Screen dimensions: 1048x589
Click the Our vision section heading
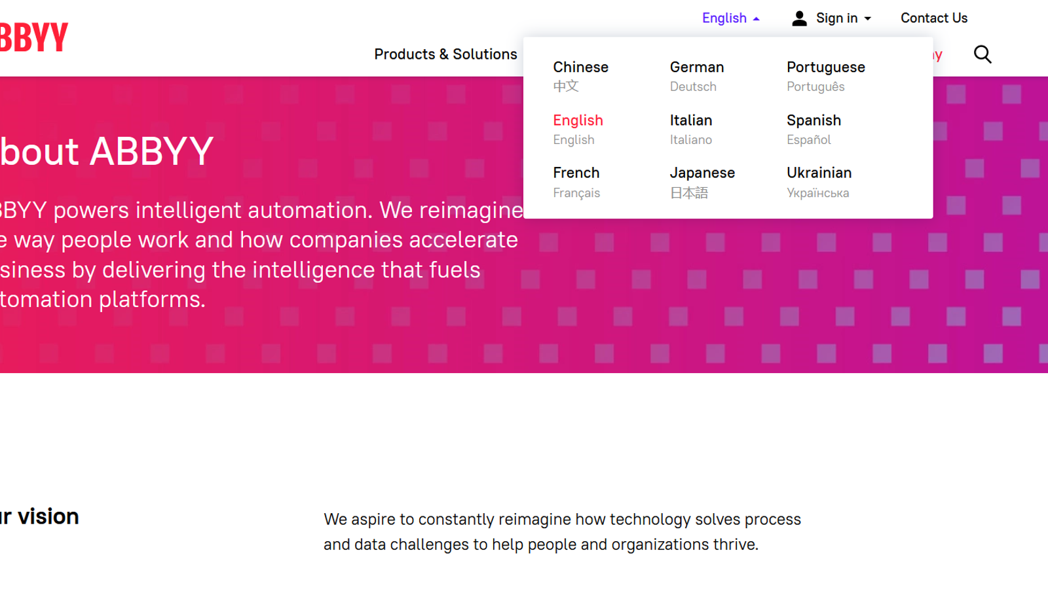coord(39,516)
